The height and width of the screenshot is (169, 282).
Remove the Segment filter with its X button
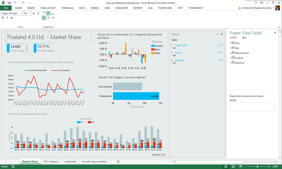222,60
